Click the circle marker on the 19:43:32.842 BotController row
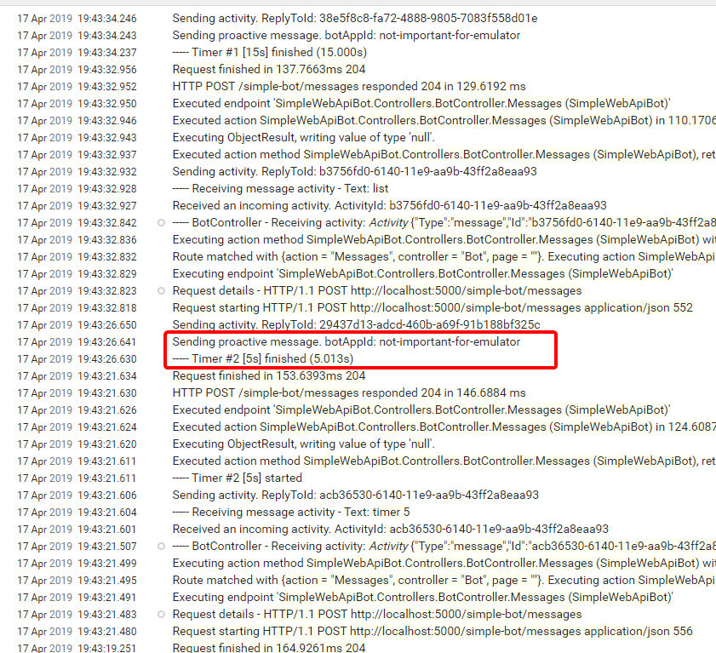This screenshot has width=716, height=653. [x=161, y=223]
